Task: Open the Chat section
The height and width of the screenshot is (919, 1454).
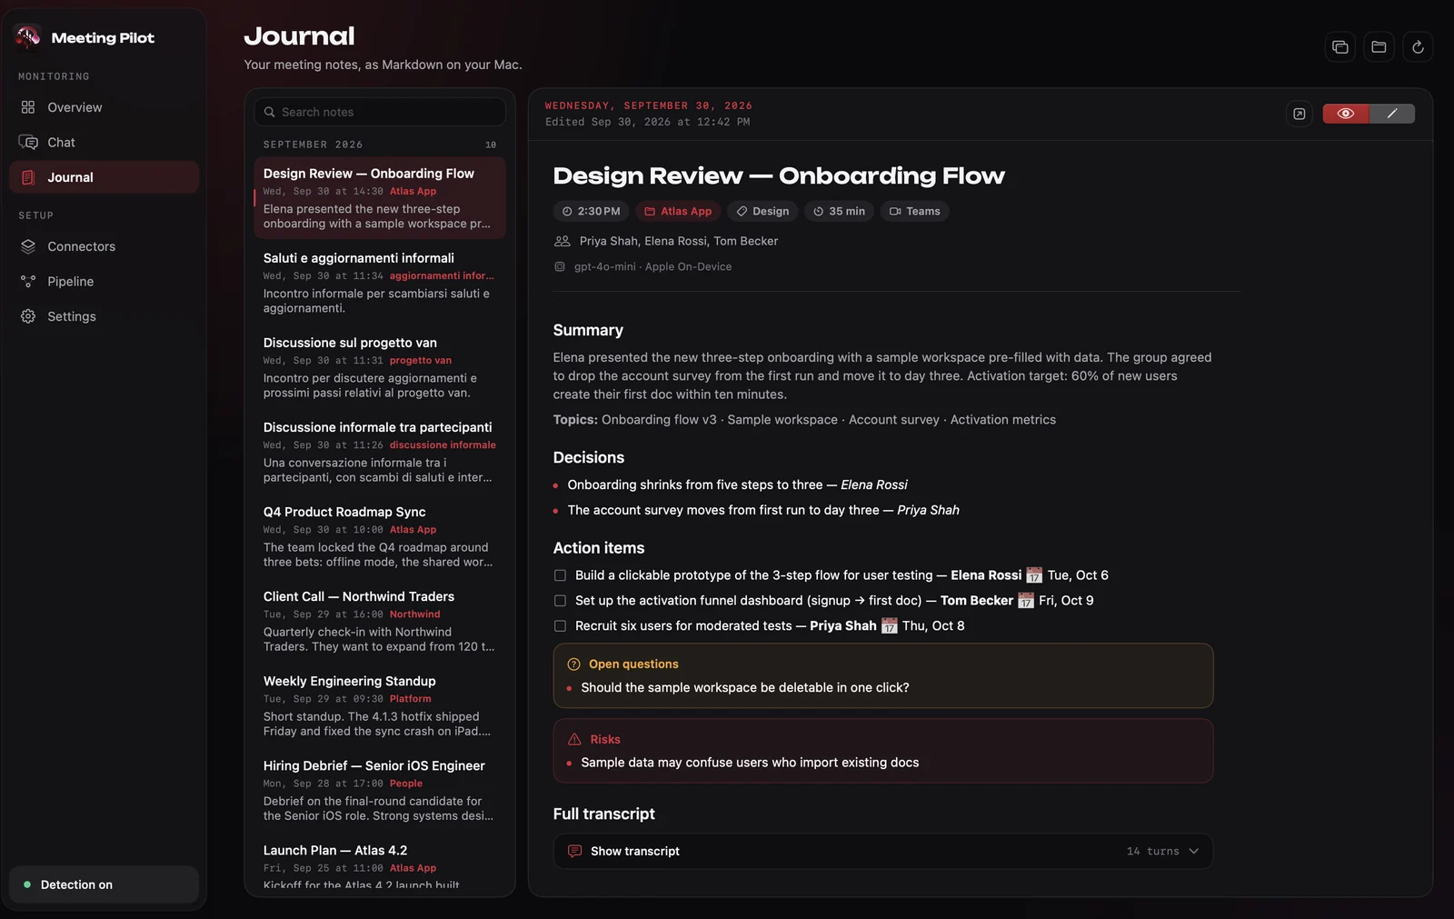Action: [x=104, y=143]
